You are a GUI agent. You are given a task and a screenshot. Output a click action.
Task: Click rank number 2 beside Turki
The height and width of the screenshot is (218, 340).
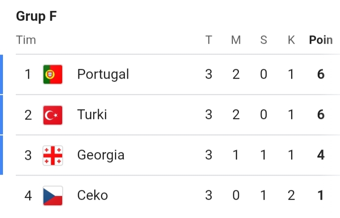click(28, 115)
